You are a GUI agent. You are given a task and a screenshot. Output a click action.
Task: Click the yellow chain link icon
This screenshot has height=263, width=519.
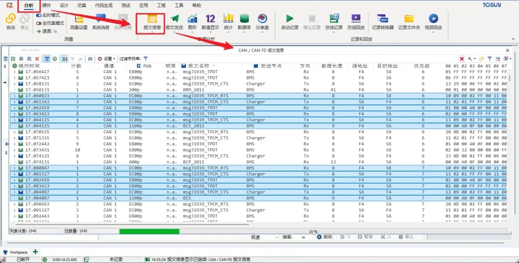click(x=481, y=59)
